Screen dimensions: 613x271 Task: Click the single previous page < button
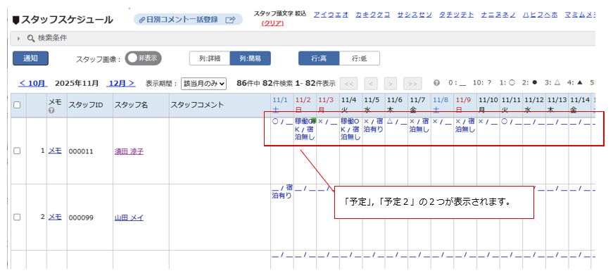coord(371,83)
